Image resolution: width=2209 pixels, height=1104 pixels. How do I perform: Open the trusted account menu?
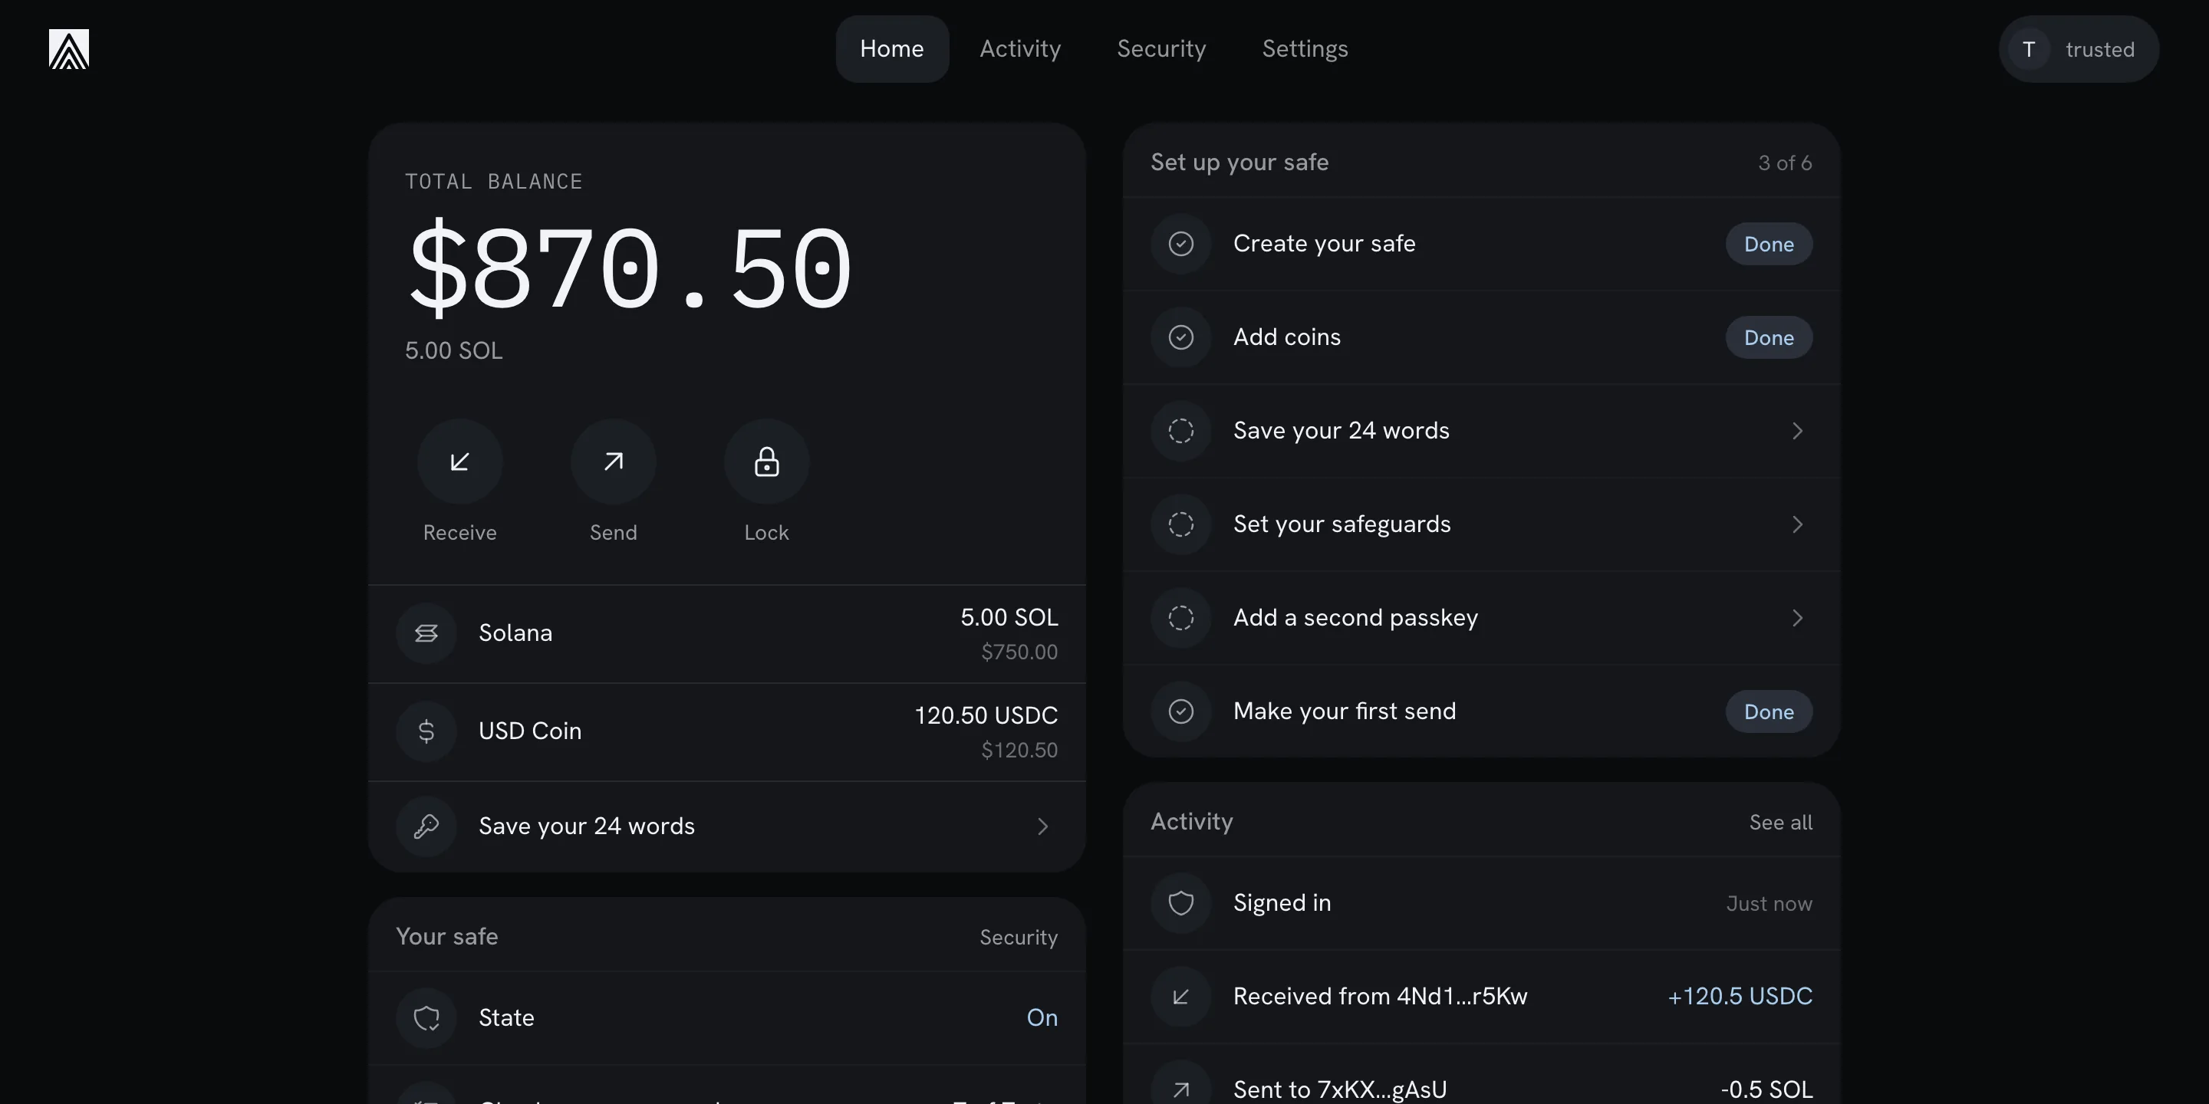point(2079,49)
